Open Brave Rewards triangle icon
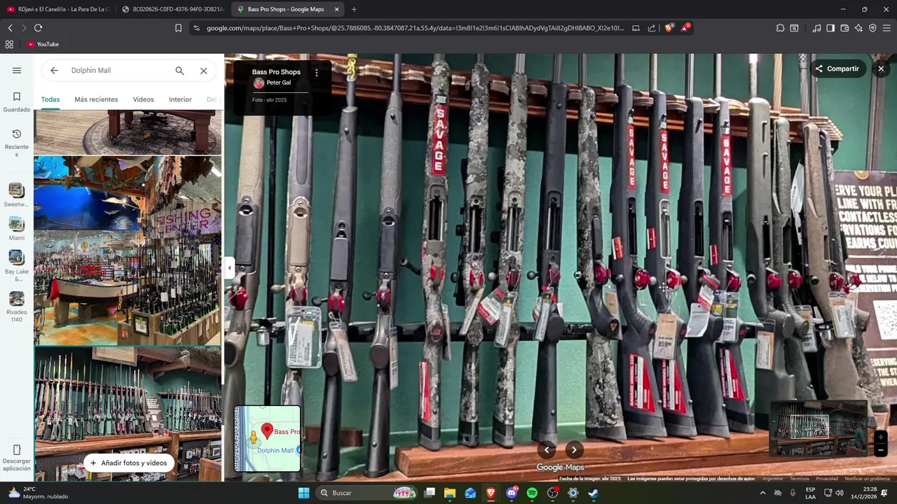Screen dimensions: 897x504 (x=686, y=28)
